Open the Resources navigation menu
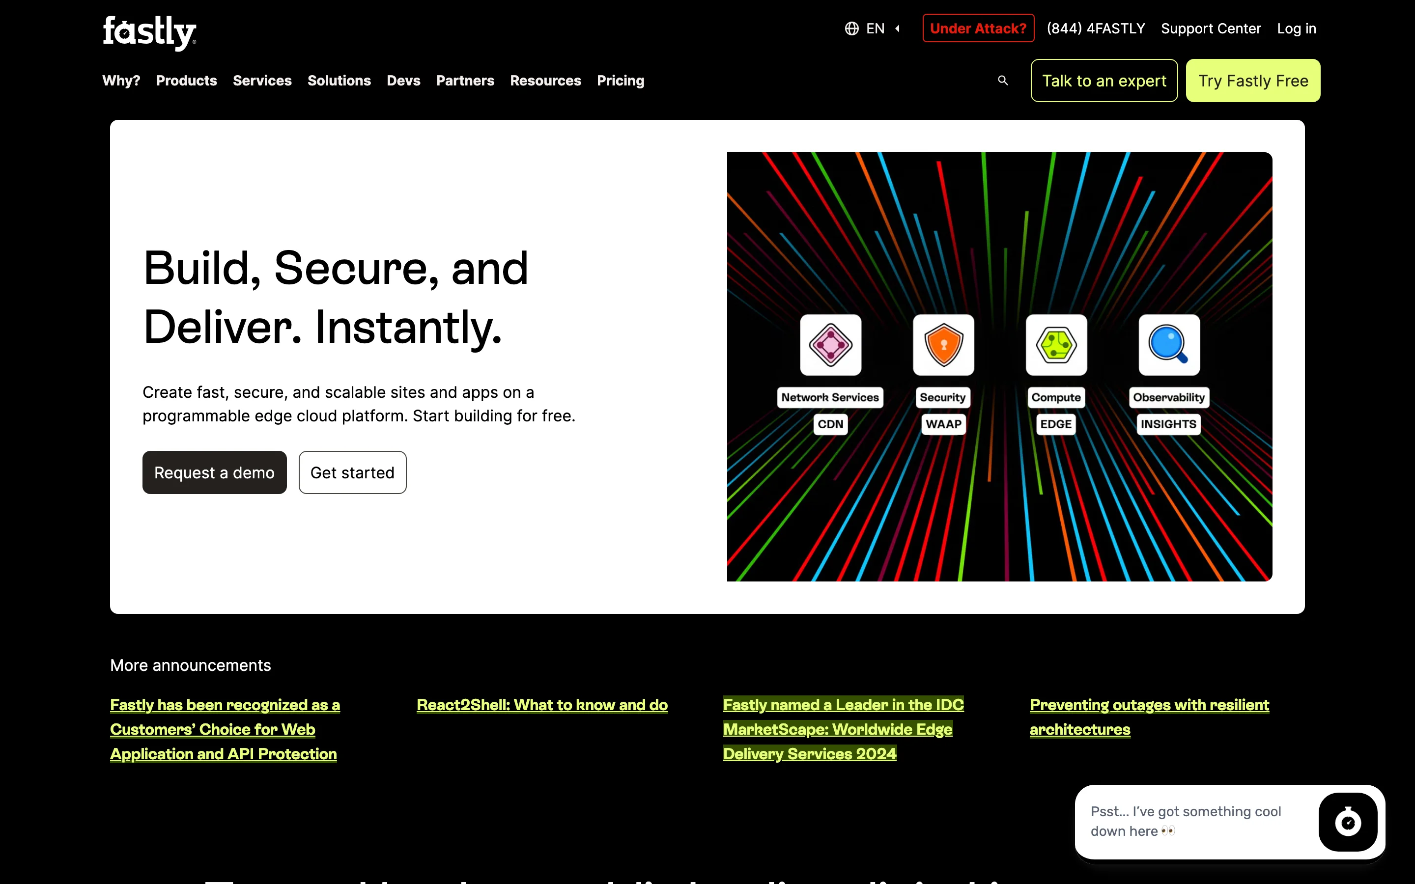Screen dimensions: 1415x884 [x=545, y=81]
